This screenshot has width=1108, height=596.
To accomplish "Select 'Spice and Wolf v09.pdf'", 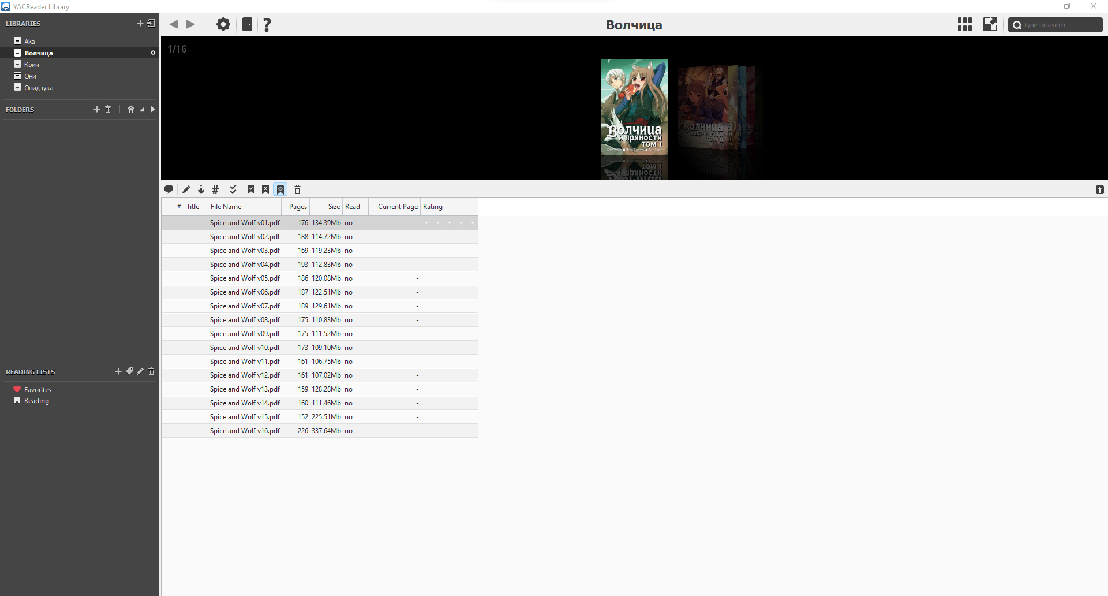I will pyautogui.click(x=320, y=334).
